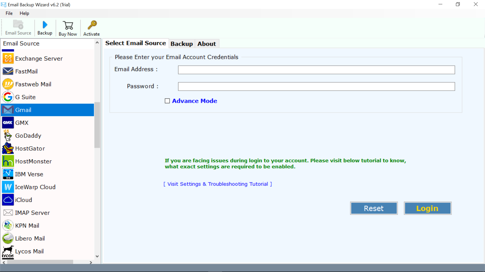Select the G Suite Google icon
This screenshot has height=272, width=485.
pos(8,97)
